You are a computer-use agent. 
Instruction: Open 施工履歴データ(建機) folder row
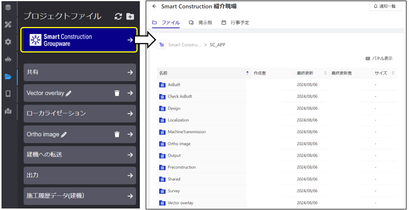coord(80,196)
